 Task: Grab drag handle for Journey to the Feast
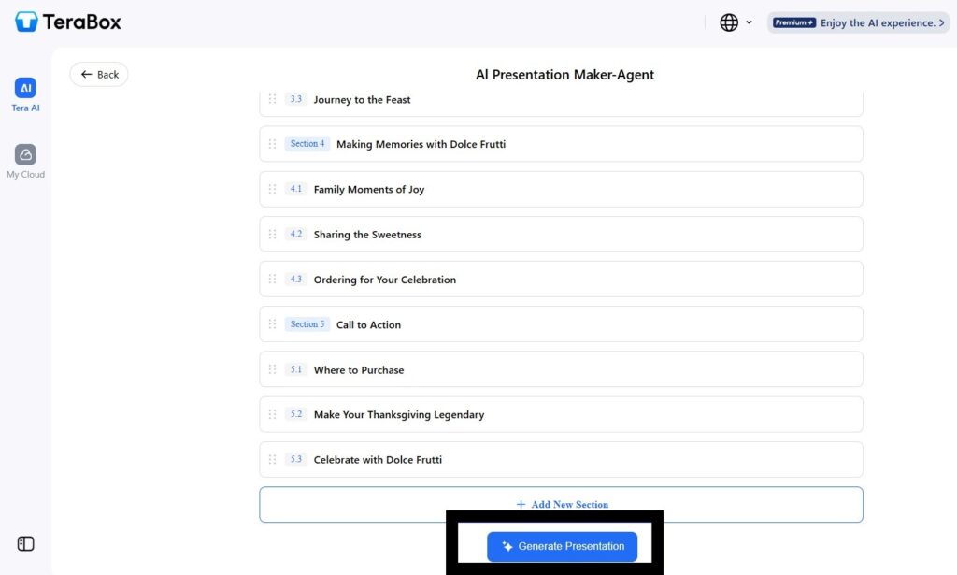point(272,99)
